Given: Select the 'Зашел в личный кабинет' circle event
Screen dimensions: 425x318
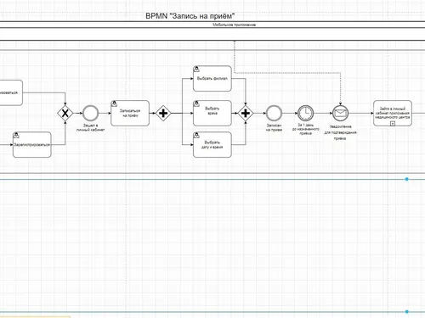Looking at the screenshot, I should coord(90,113).
